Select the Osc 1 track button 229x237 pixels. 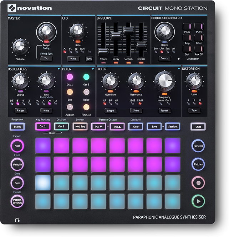click(x=43, y=126)
